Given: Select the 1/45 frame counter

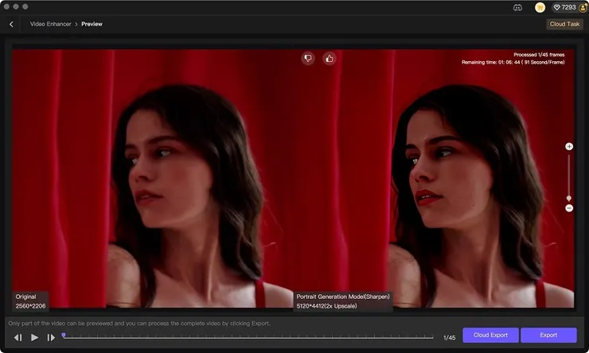Looking at the screenshot, I should click(449, 338).
